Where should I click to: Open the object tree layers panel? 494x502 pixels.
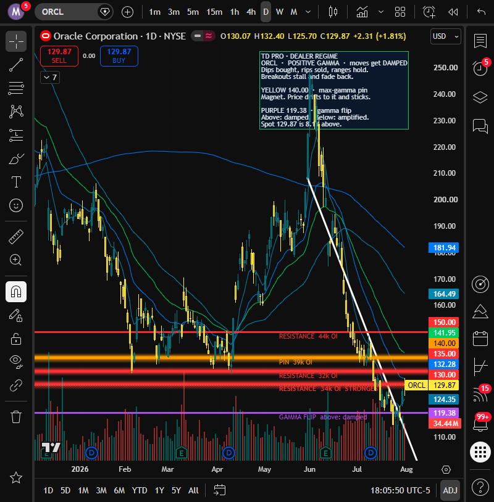[480, 97]
